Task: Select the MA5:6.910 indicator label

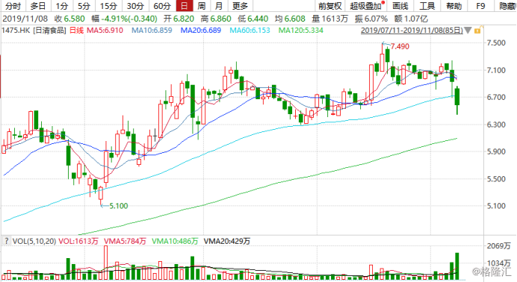Action: [105, 31]
